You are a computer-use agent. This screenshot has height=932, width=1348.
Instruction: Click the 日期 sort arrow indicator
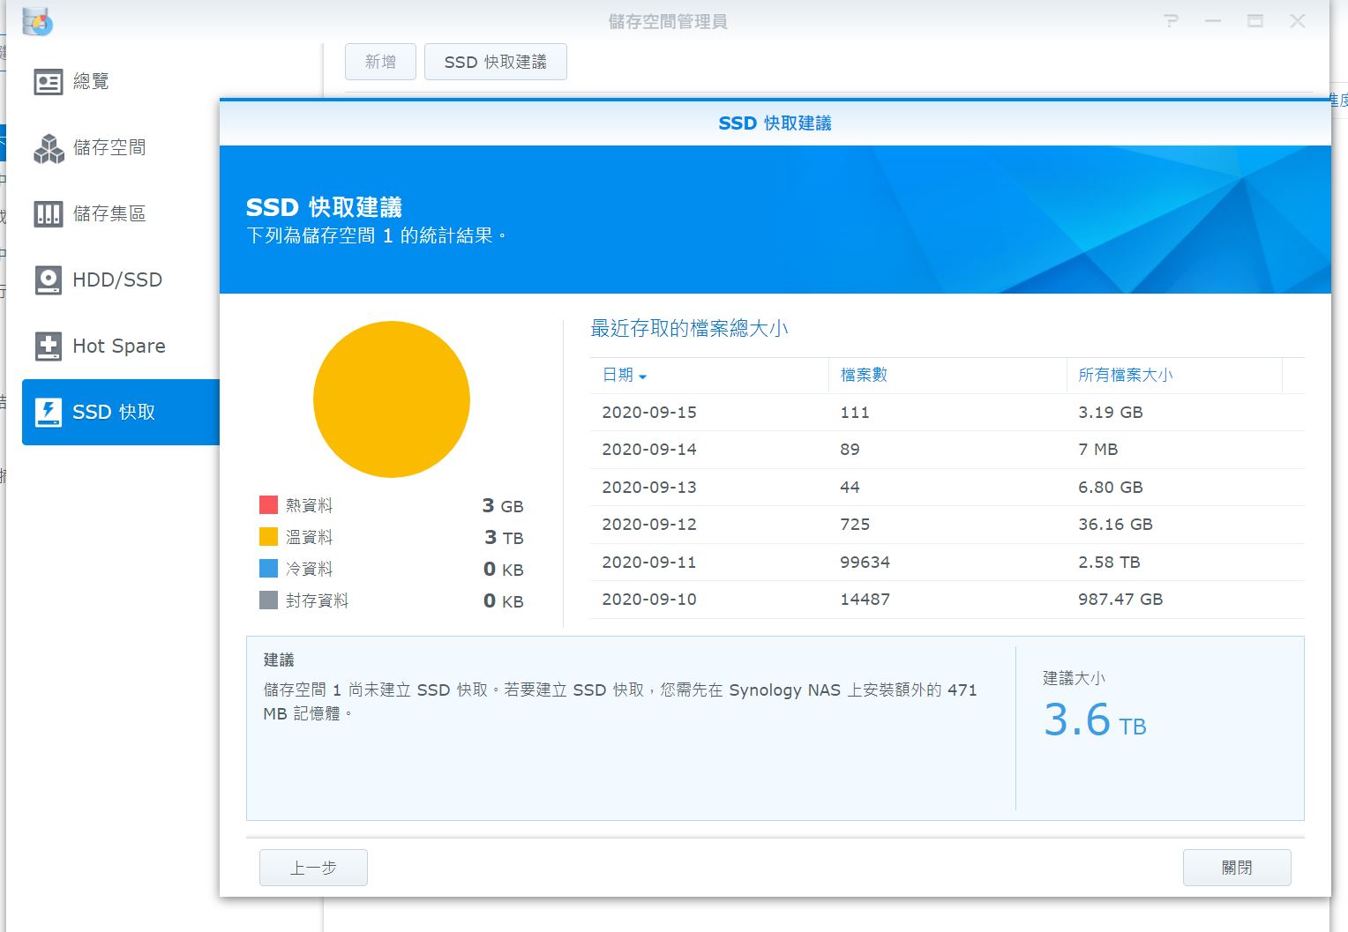coord(642,377)
